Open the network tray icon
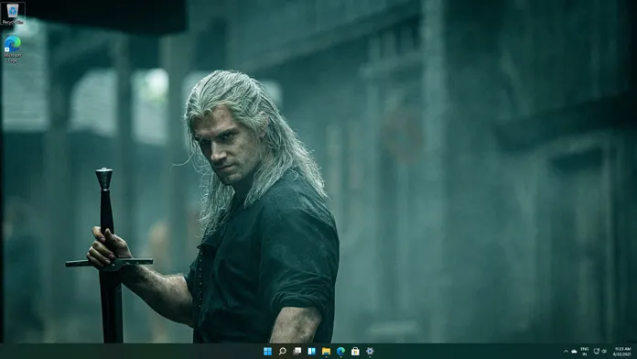 [597, 352]
